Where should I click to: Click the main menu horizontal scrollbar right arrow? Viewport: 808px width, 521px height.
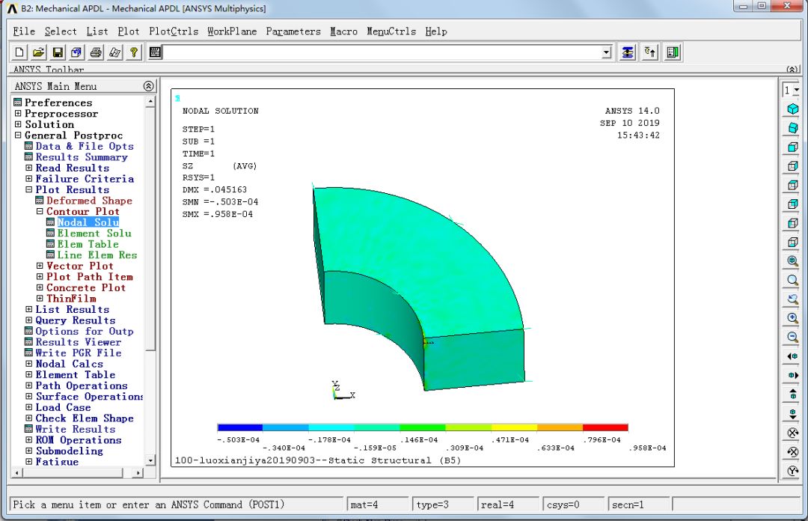click(x=138, y=472)
